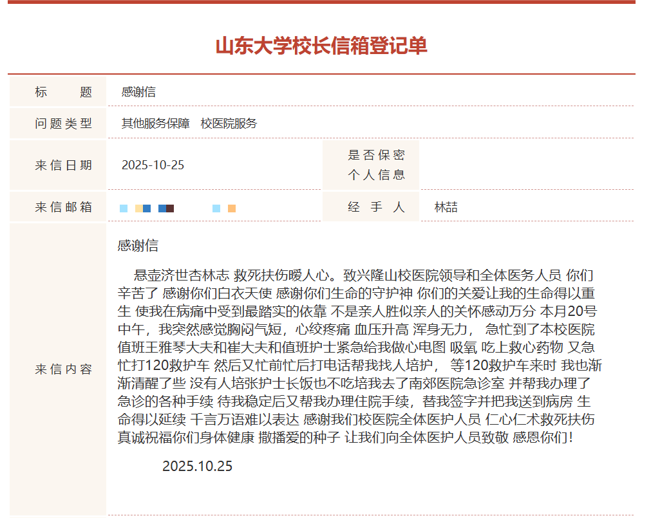Select the 问题类型 label cell

(63, 124)
